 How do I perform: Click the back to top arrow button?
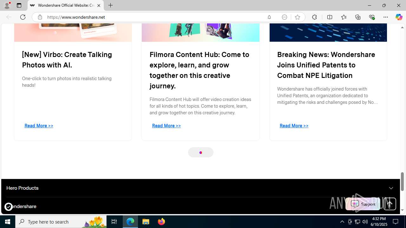pyautogui.click(x=390, y=204)
